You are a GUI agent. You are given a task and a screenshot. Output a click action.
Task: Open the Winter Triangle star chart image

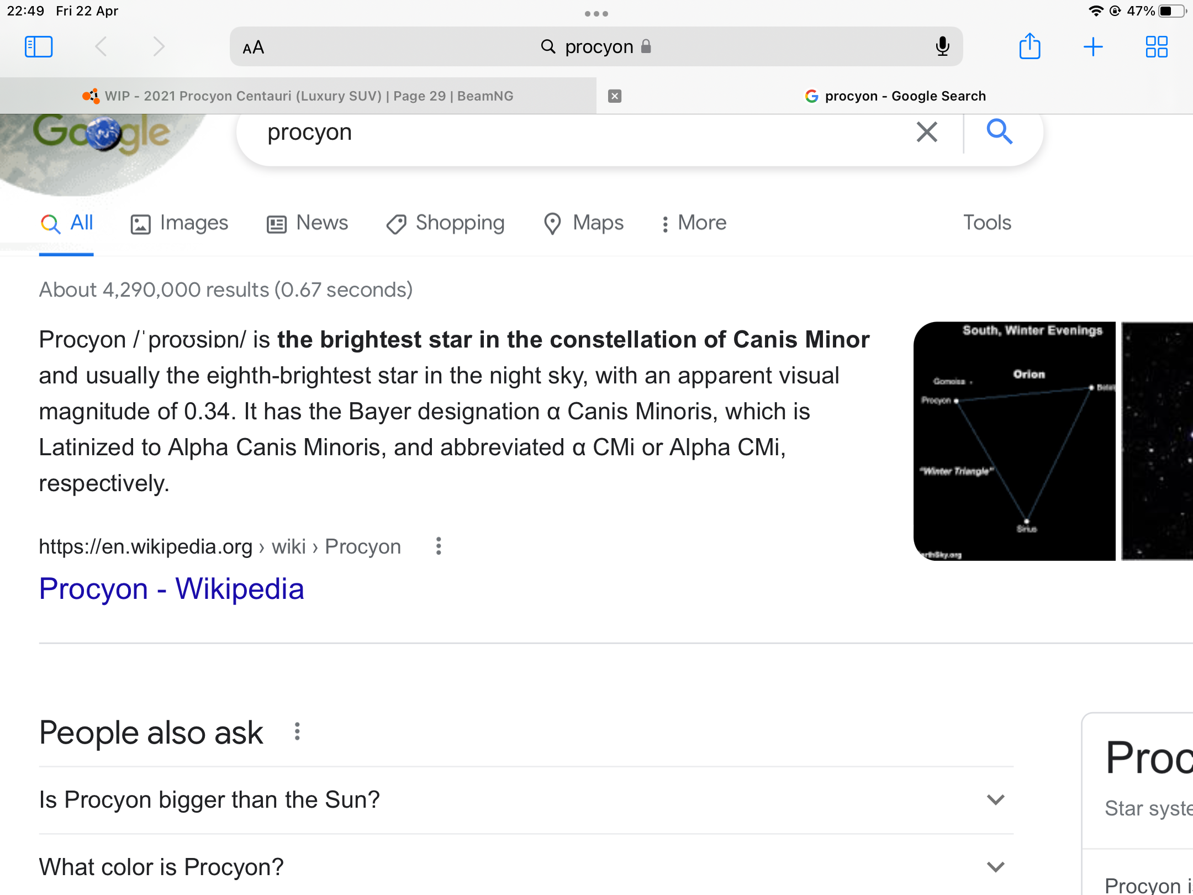click(1014, 441)
